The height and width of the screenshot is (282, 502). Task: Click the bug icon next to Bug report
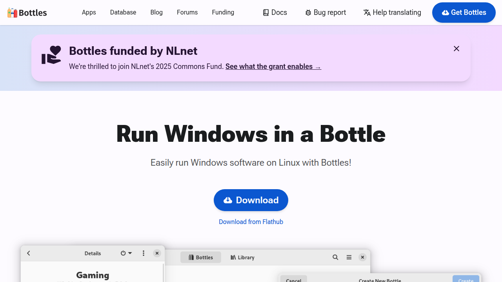click(x=308, y=12)
